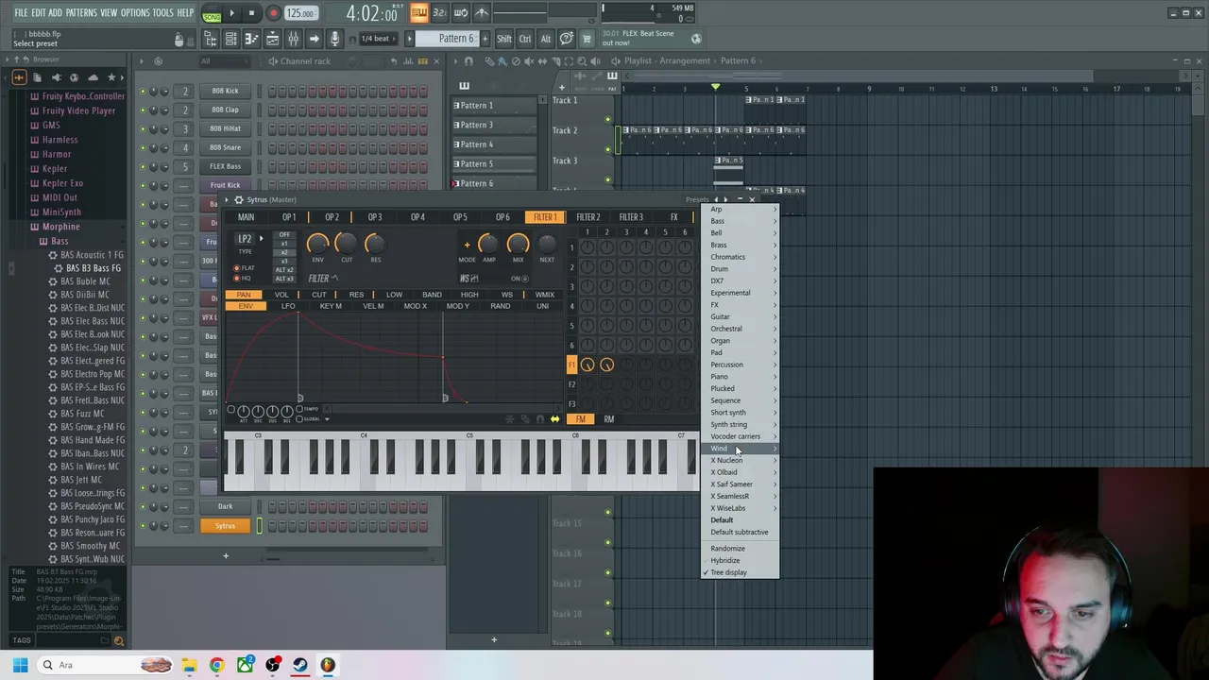Open the Mixer toolbar icon
Viewport: 1209px width, 680px height.
tap(294, 39)
